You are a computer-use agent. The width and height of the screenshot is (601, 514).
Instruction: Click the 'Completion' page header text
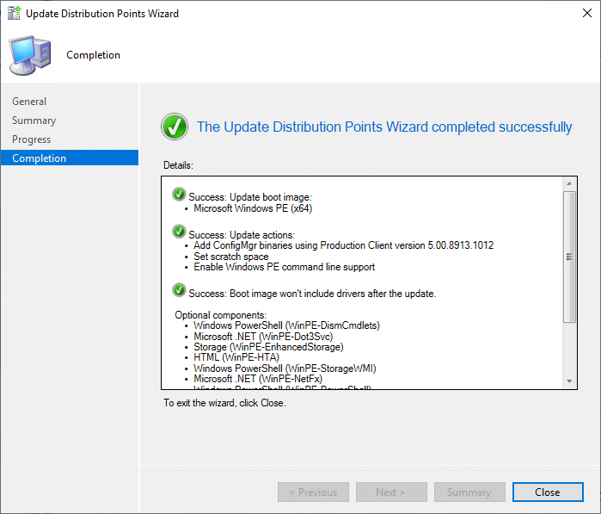93,55
